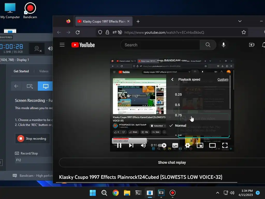Click the autoplay blocked icon in address bar
Screen dimensions: 265x199
pos(120,32)
